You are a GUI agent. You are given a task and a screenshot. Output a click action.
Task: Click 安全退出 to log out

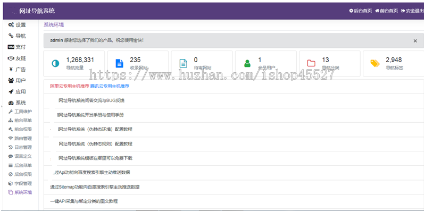coord(412,11)
